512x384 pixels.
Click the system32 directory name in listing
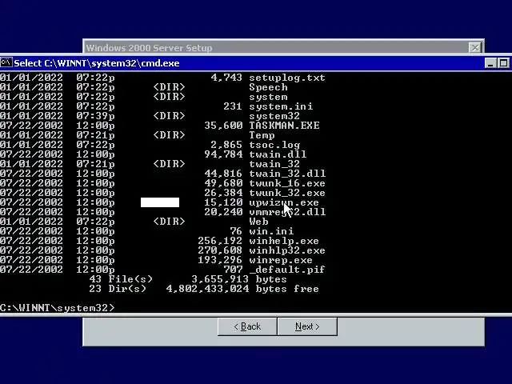274,116
